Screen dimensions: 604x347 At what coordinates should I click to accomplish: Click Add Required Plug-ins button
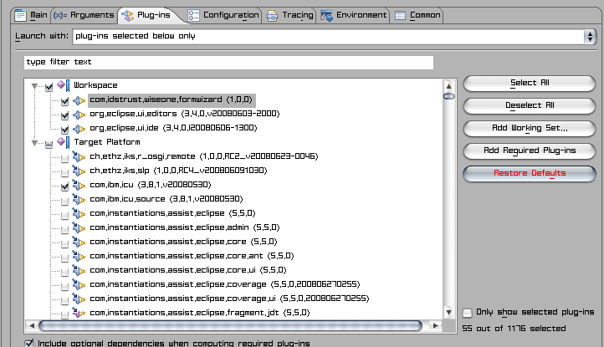pyautogui.click(x=530, y=151)
